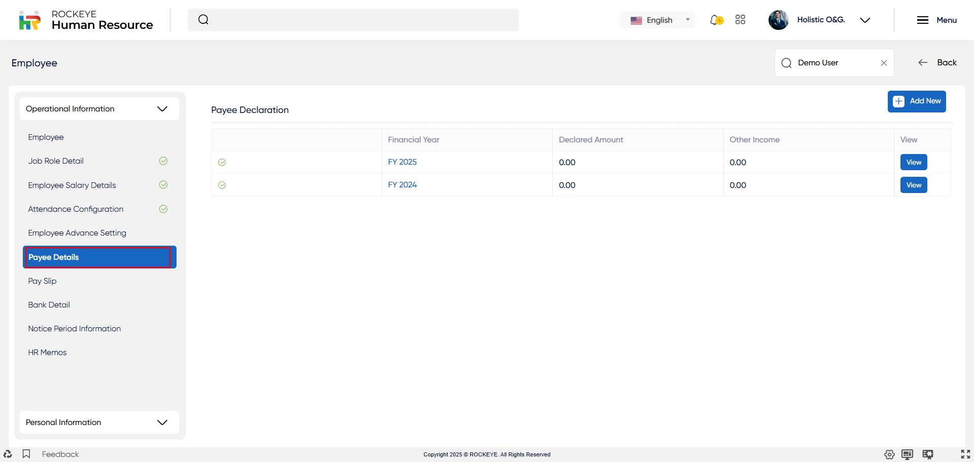The image size is (974, 462).
Task: Click View button for FY 2024
Action: pos(914,185)
